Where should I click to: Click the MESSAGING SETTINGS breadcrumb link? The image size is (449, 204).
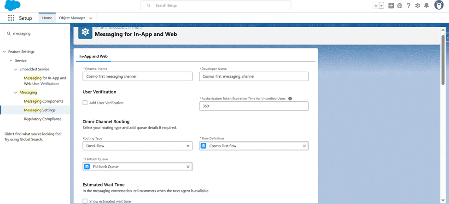pyautogui.click(x=125, y=28)
